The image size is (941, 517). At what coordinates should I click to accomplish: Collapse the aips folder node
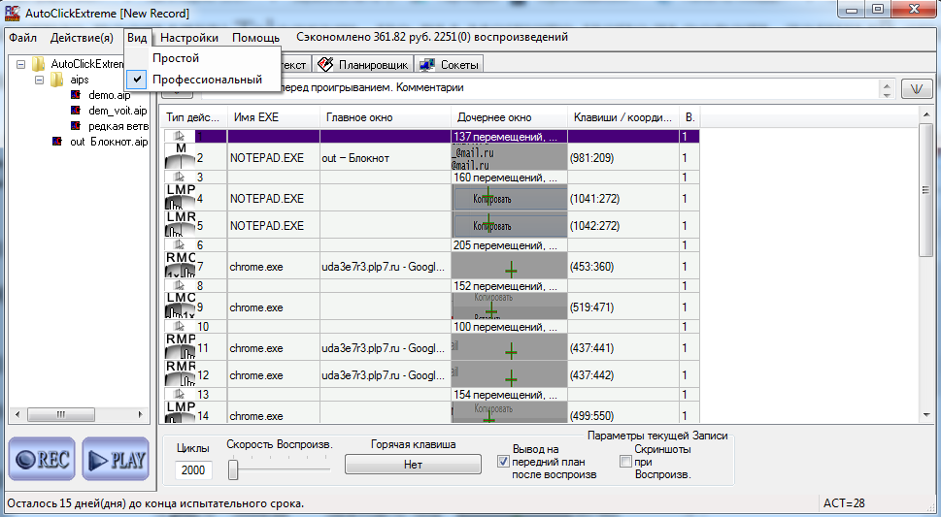coord(40,80)
